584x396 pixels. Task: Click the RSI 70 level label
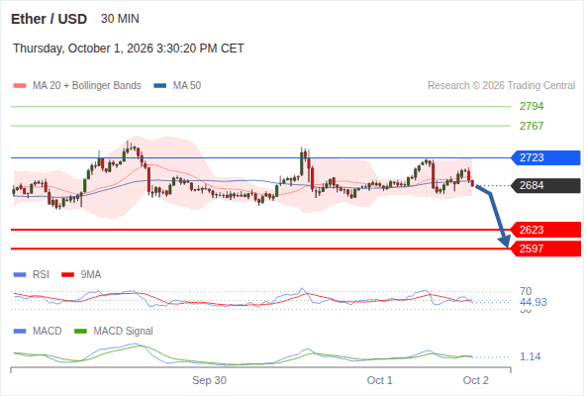click(x=526, y=291)
